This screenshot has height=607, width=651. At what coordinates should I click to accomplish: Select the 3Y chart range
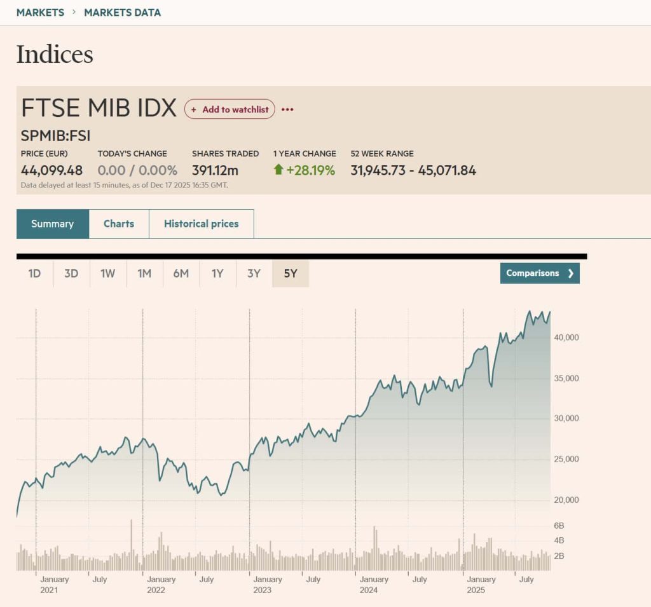point(254,274)
